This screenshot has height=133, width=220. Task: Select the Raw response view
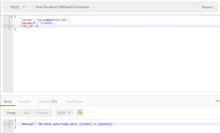click(26, 113)
